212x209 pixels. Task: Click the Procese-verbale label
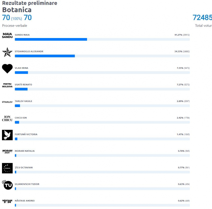pos(14,26)
